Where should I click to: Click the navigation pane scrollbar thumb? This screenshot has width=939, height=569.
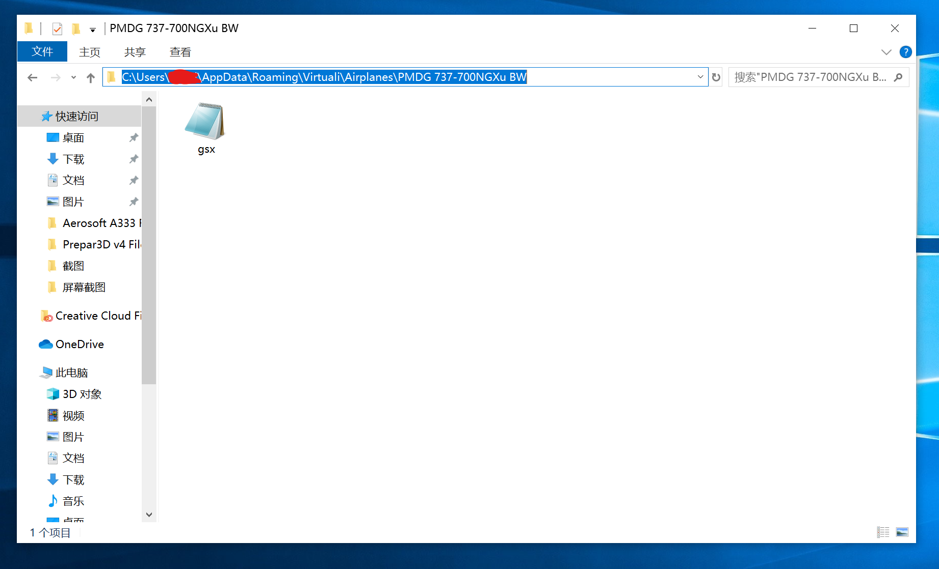[149, 245]
